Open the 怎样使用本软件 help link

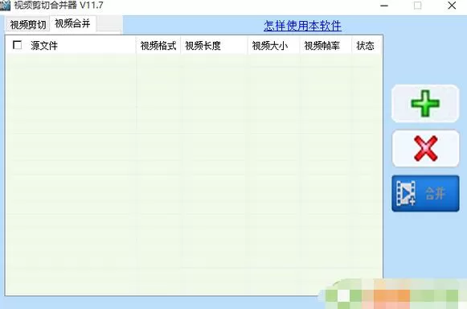click(302, 26)
